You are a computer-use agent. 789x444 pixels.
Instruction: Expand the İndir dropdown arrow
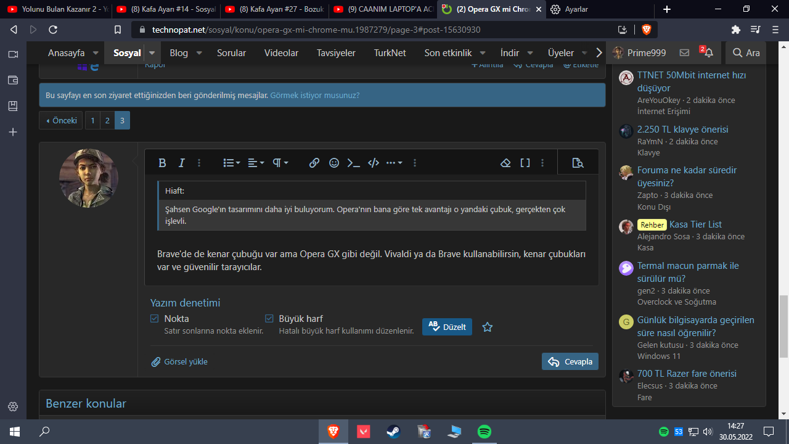click(530, 53)
